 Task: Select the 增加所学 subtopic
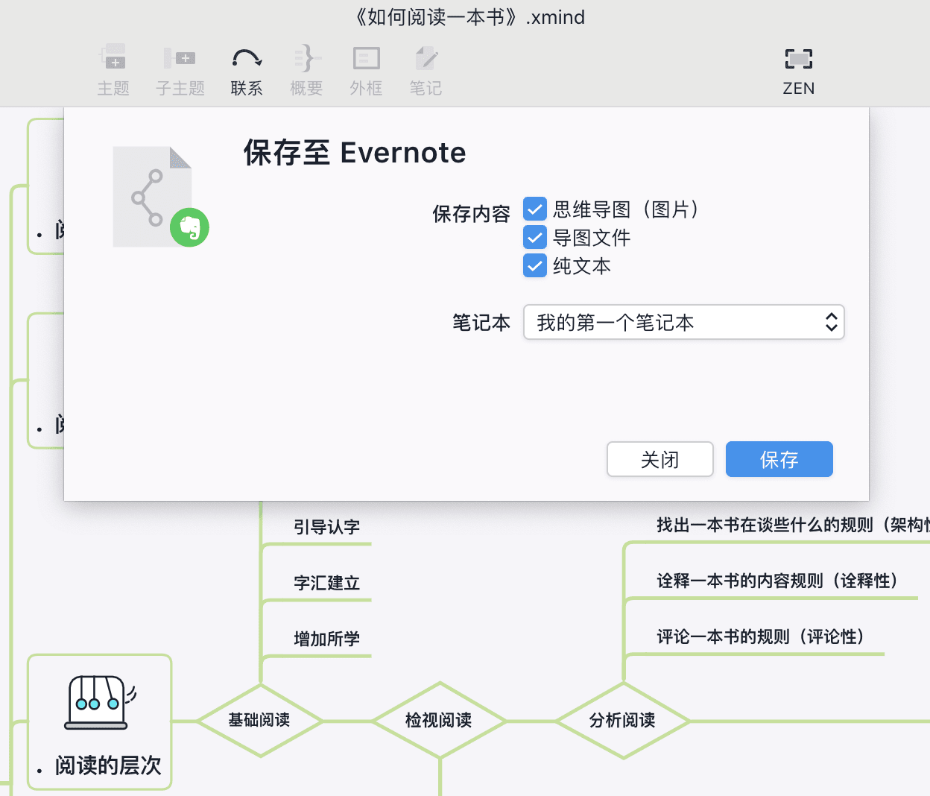coord(327,639)
